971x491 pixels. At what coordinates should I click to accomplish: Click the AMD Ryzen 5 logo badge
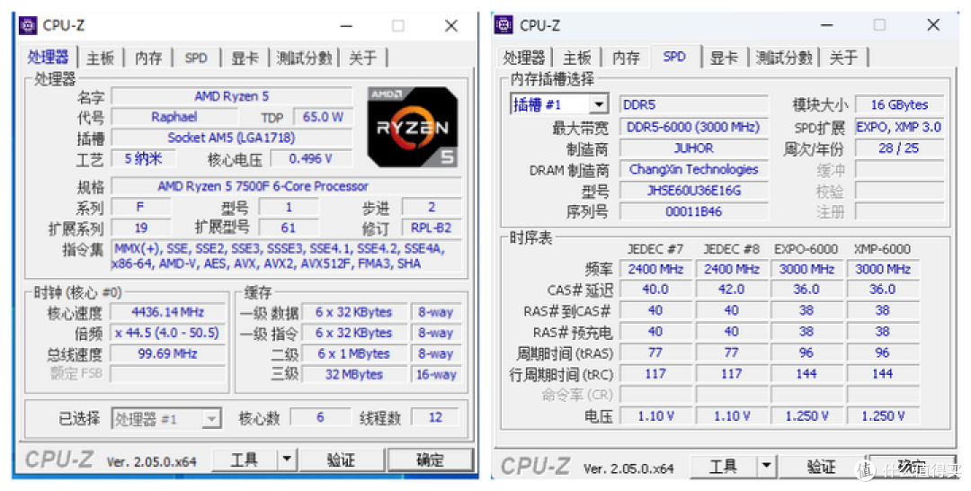click(x=413, y=127)
